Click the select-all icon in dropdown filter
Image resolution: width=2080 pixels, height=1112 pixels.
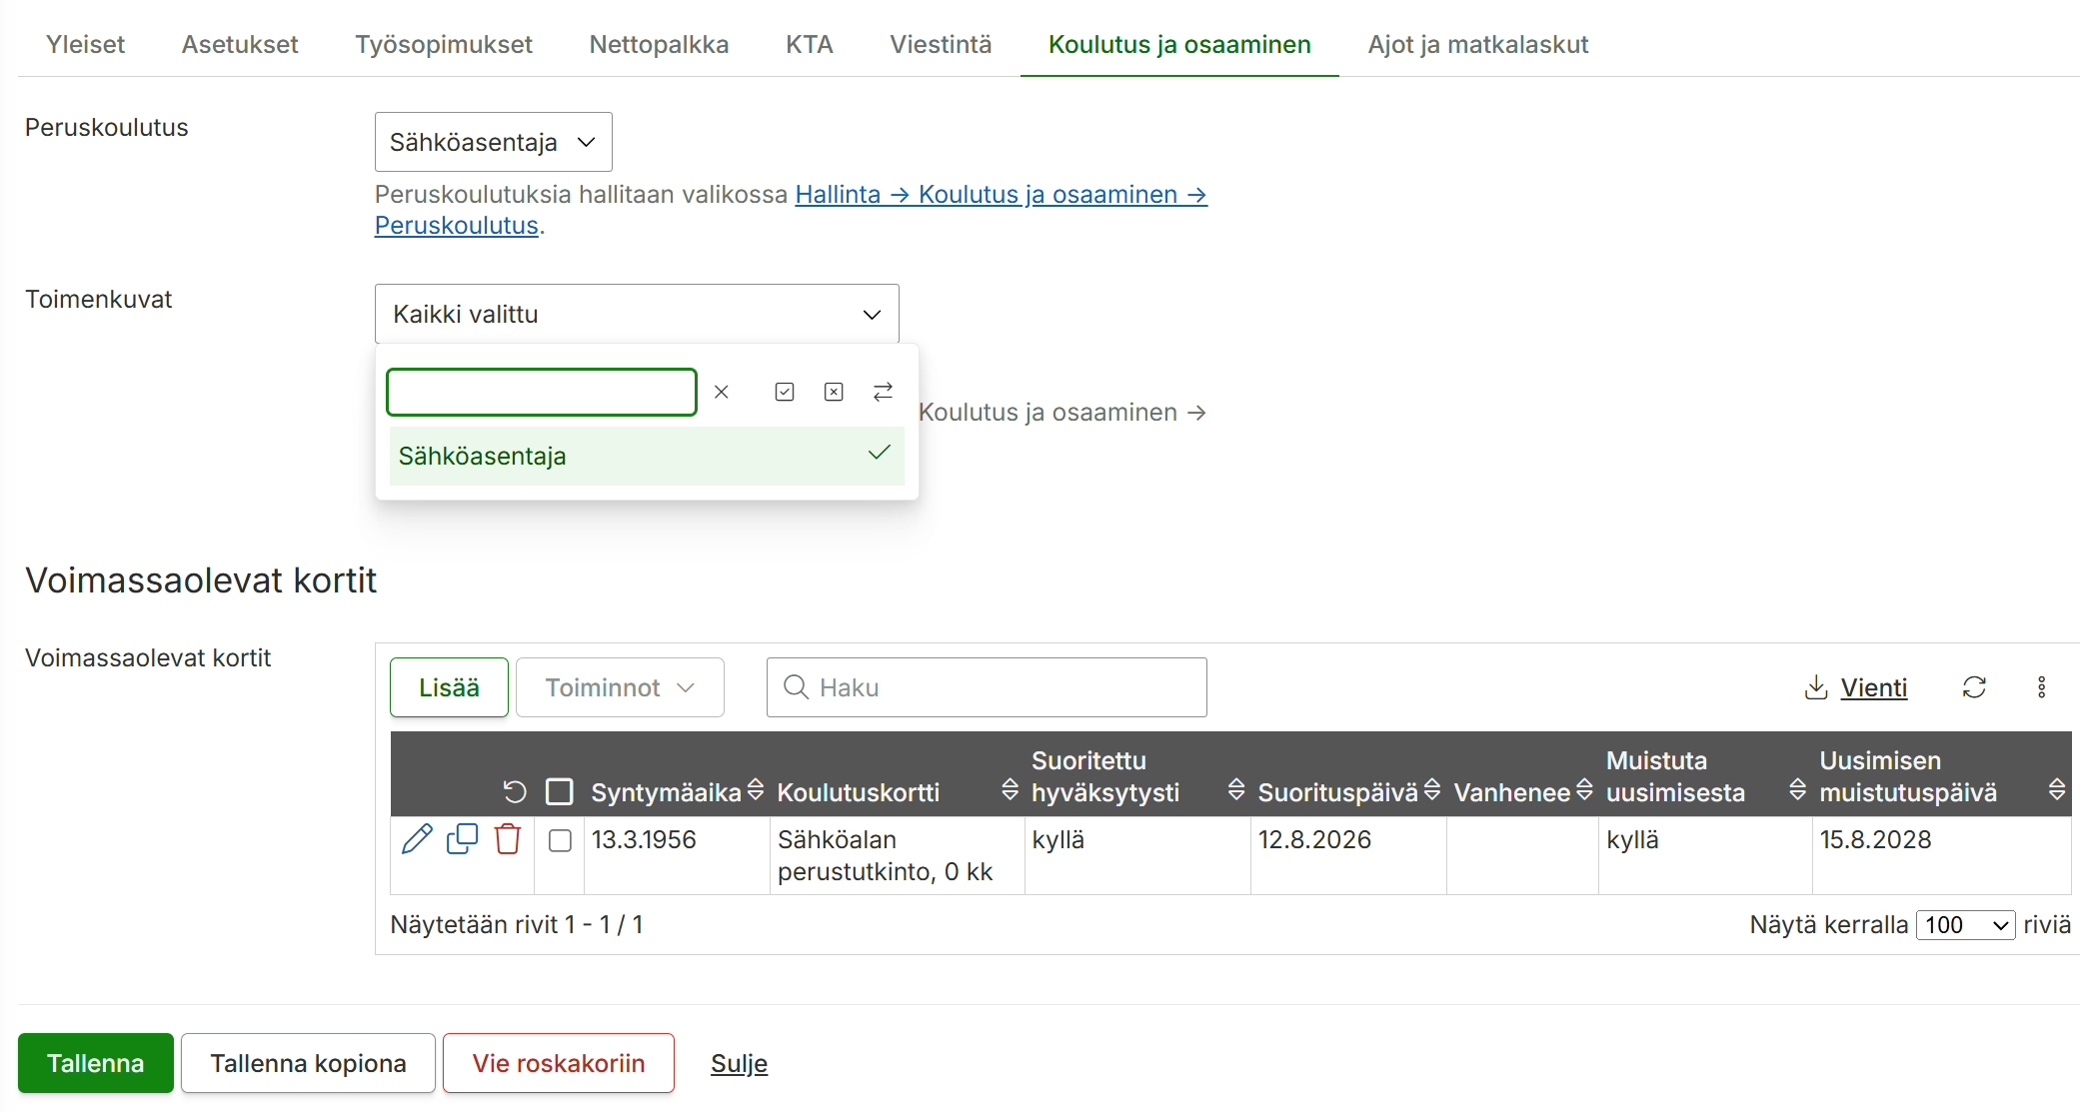785,392
